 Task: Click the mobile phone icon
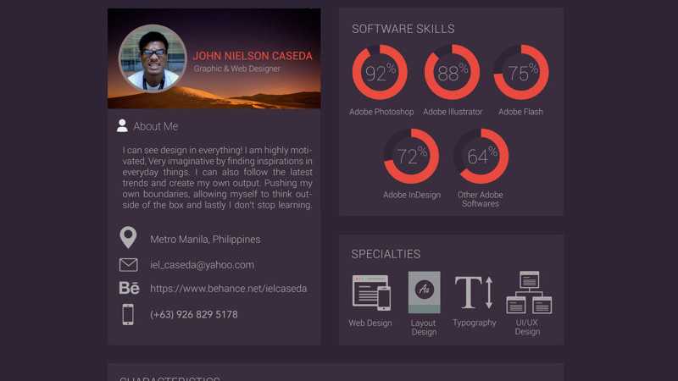(x=128, y=314)
